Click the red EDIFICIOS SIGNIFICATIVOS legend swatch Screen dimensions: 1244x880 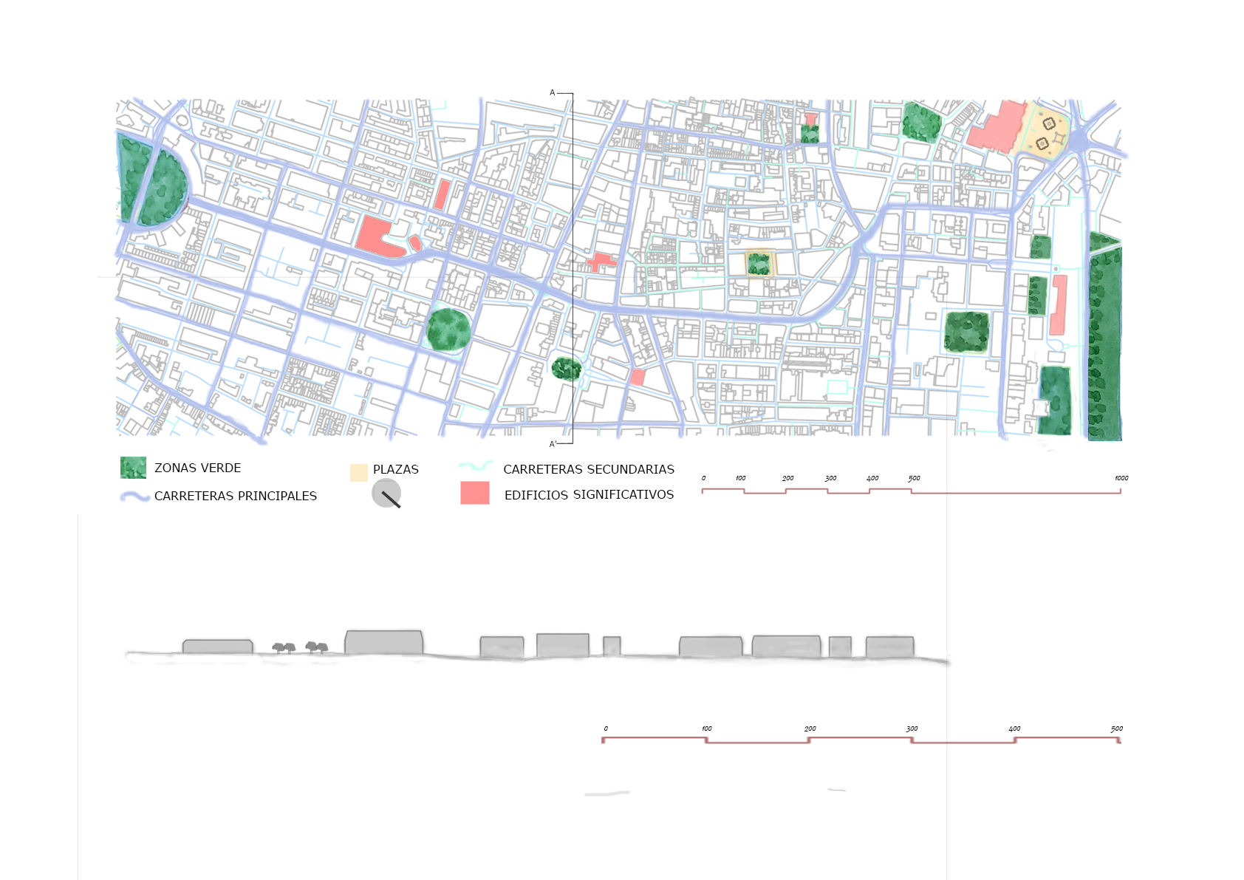coord(475,493)
